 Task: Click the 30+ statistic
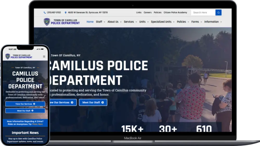(x=168, y=128)
